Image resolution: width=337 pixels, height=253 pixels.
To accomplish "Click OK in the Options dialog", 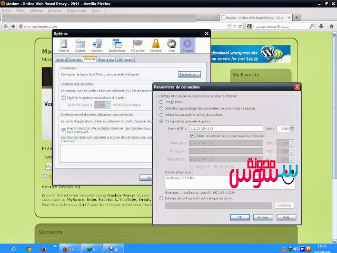I will click(146, 178).
